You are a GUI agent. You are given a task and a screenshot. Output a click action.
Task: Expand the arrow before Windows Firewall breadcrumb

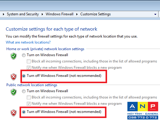click(42, 14)
